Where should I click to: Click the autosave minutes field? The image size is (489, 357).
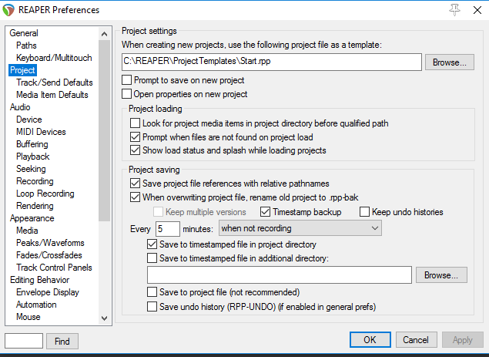(167, 229)
